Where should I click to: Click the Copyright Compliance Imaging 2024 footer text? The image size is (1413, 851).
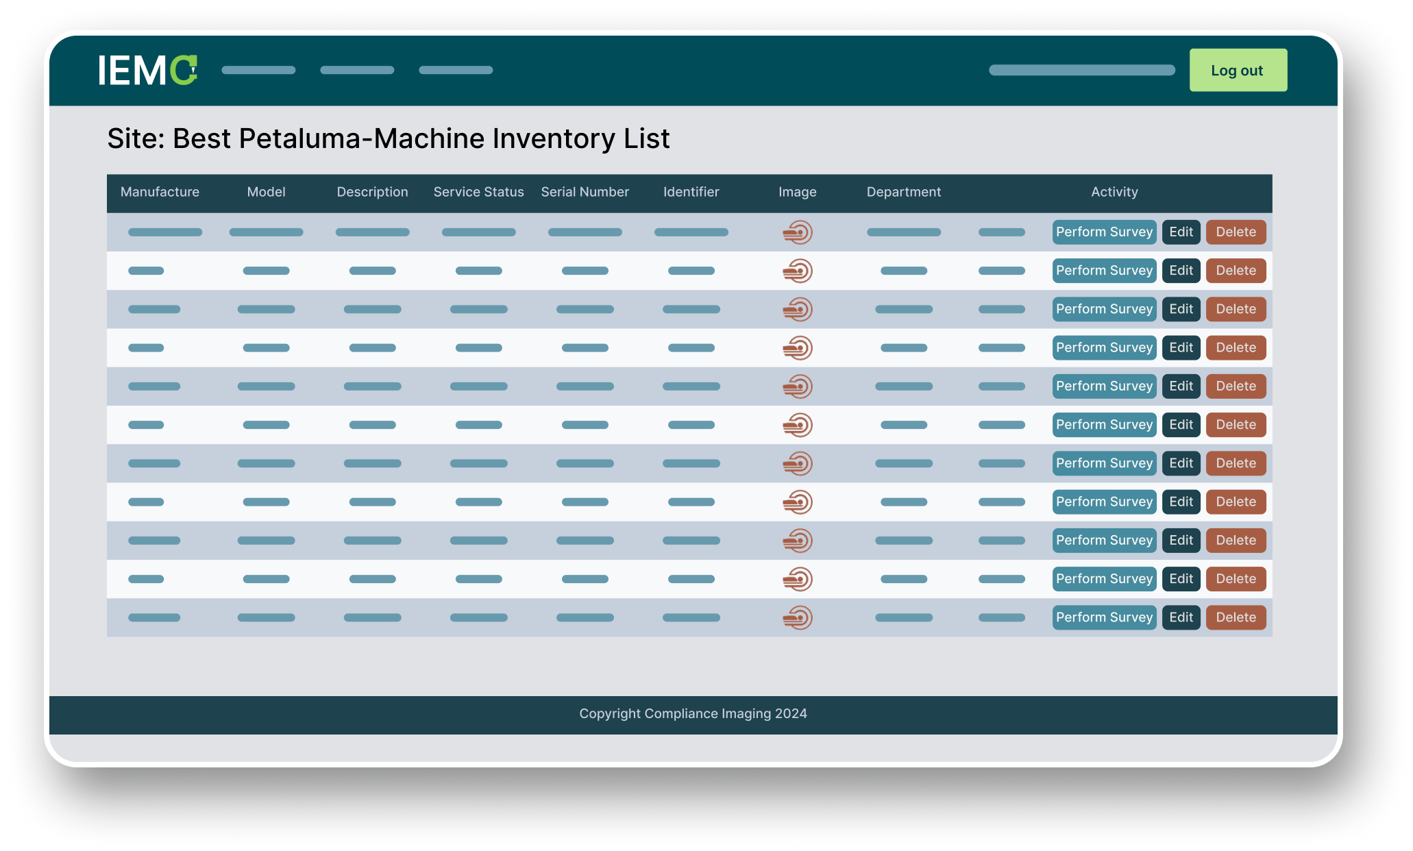(x=693, y=714)
